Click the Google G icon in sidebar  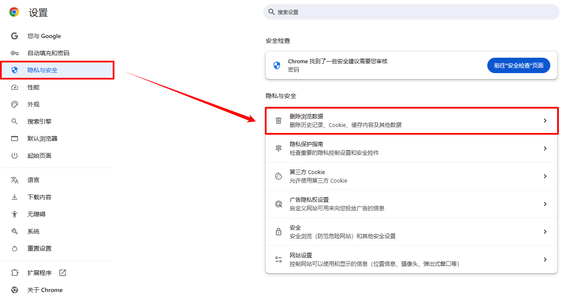pos(15,36)
